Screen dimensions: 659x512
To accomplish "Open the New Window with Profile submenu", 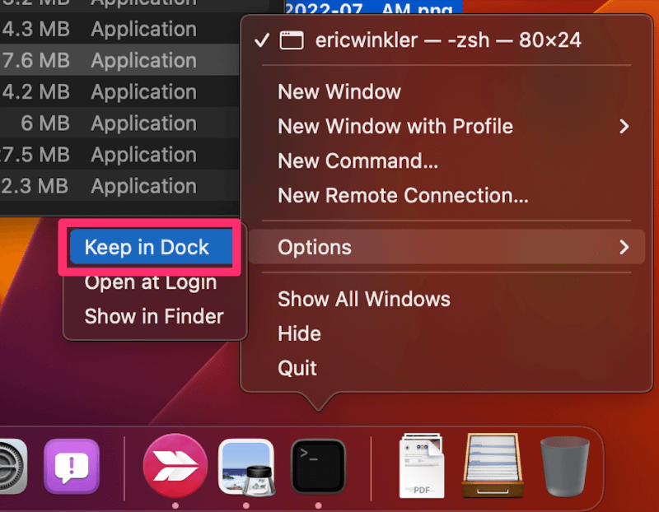I will (446, 127).
